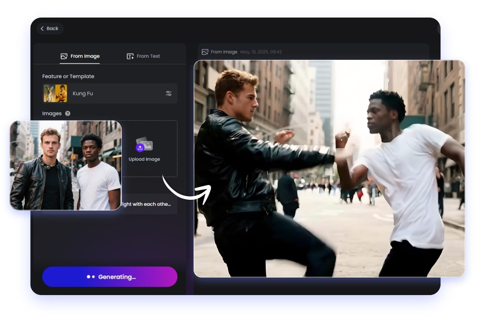Click the picture icon on the From Image tab
Viewport: 478px width, 319px height.
(64, 56)
